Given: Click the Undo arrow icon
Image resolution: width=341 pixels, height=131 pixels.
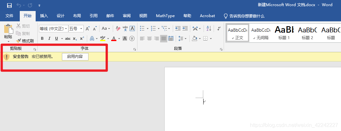Looking at the screenshot, I should [19, 5].
